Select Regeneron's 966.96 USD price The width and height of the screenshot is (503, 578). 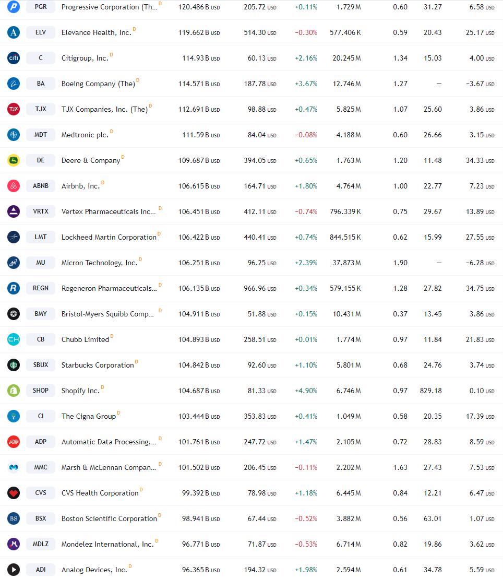click(260, 288)
